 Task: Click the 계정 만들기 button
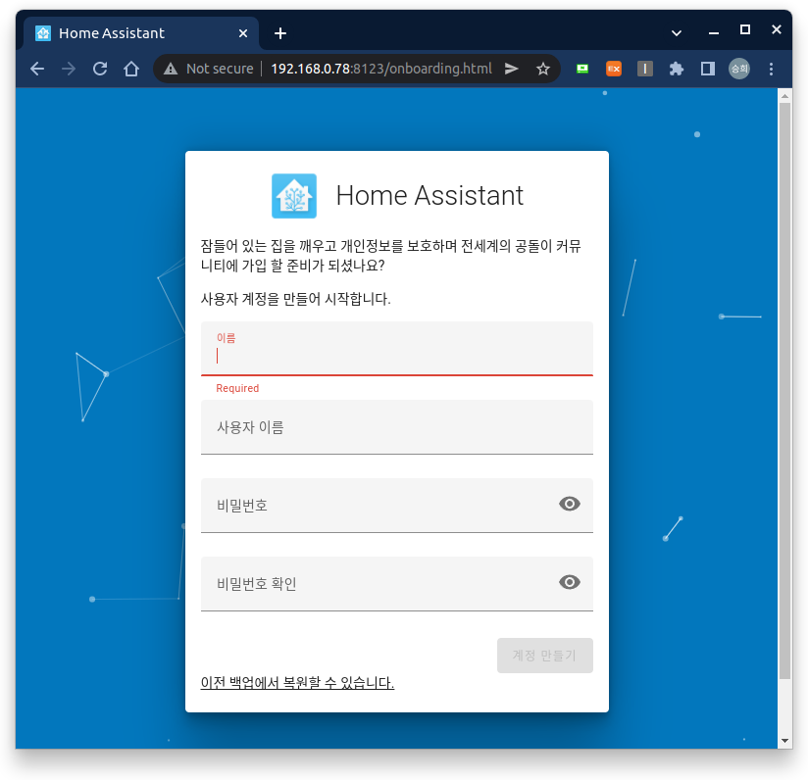point(544,656)
